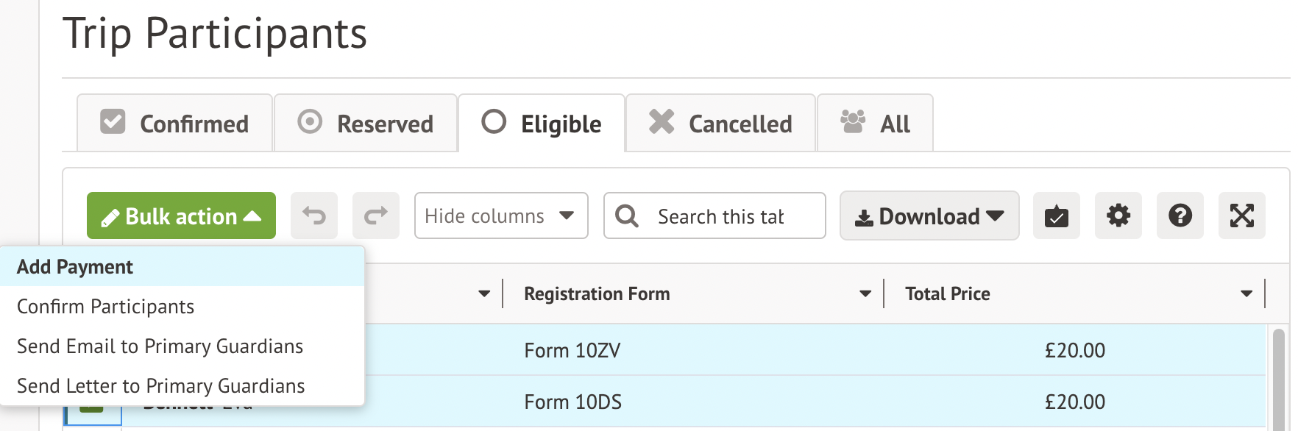Open the Download dropdown
1298x431 pixels.
(929, 215)
